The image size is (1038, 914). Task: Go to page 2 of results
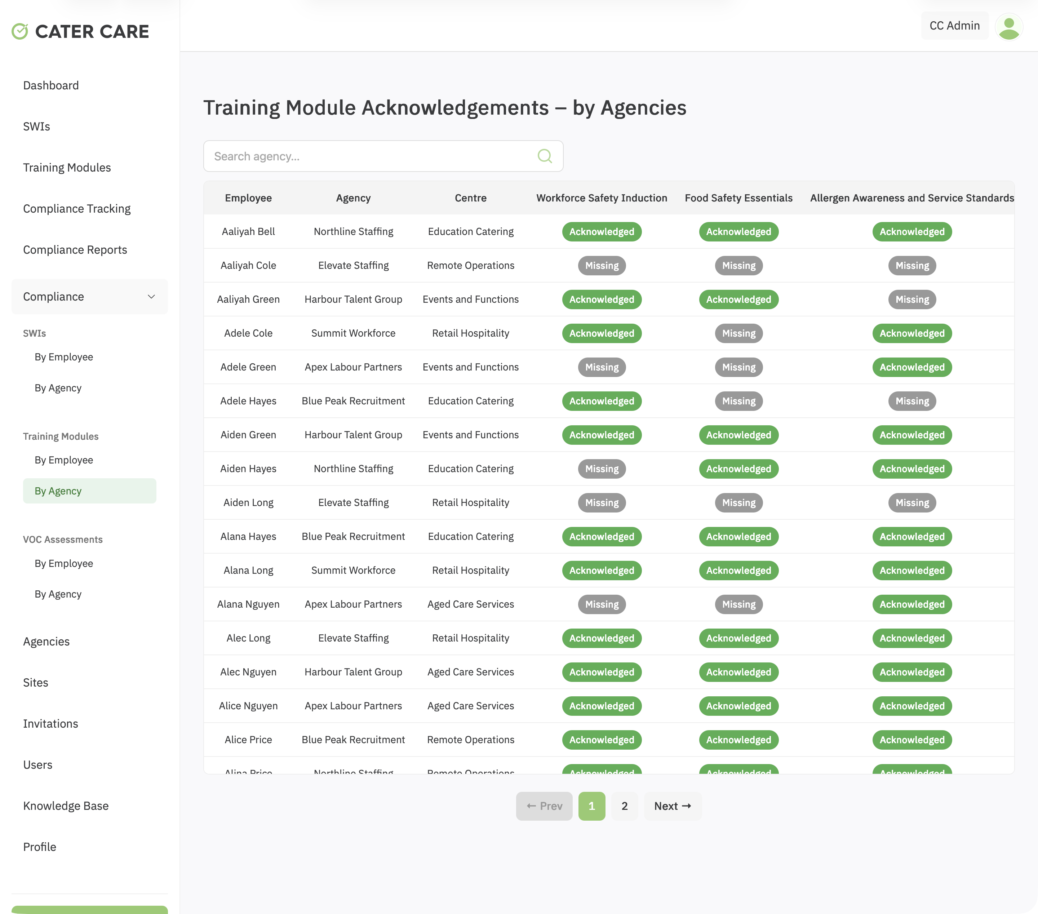pyautogui.click(x=625, y=806)
